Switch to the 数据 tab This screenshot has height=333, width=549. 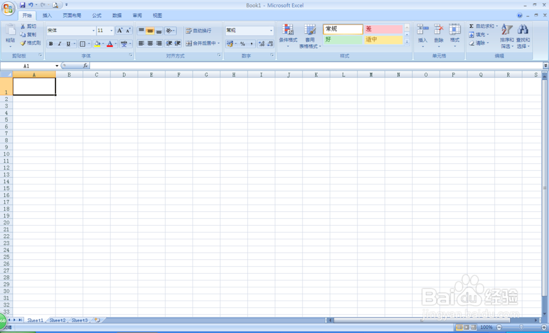pos(117,15)
